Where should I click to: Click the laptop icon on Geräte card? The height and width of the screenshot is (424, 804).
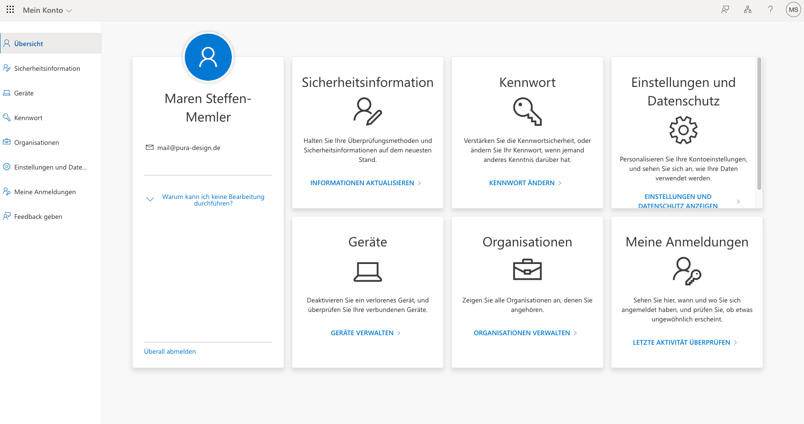coord(368,272)
